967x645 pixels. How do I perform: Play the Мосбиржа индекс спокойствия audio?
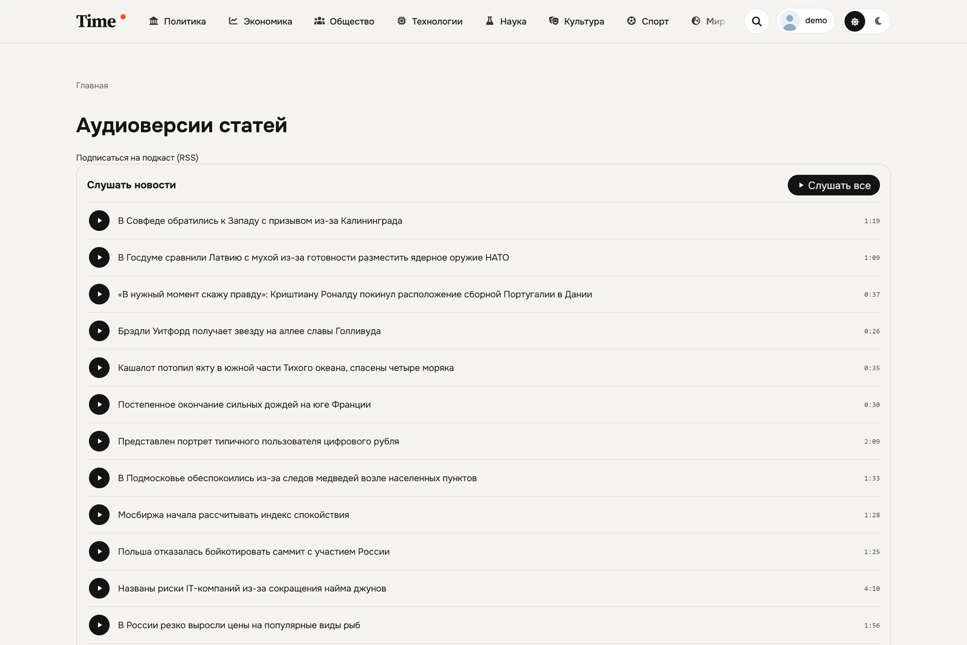tap(99, 515)
